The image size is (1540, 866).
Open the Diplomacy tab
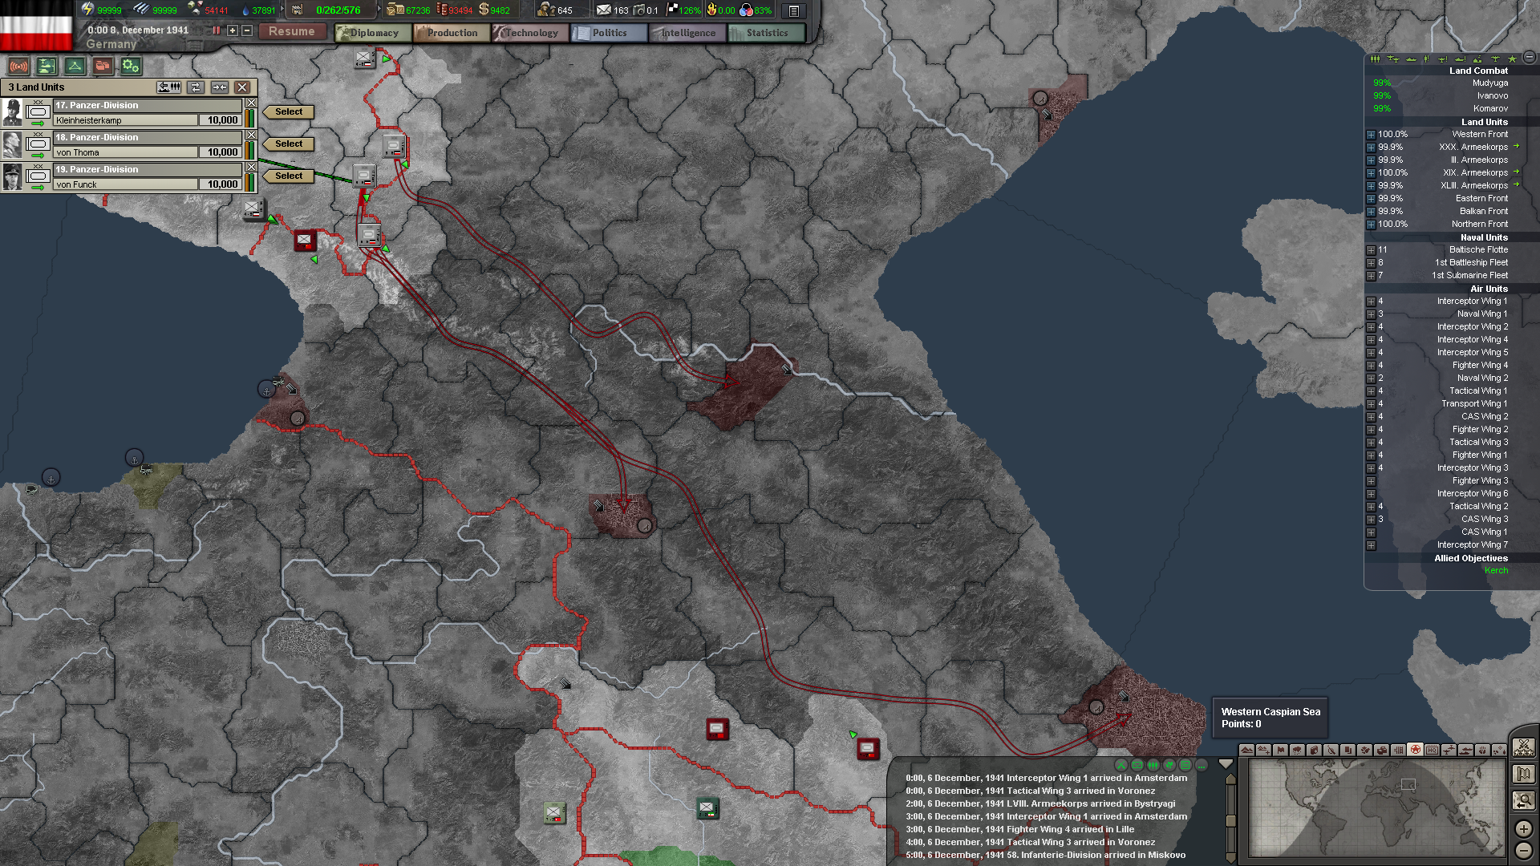(x=374, y=33)
